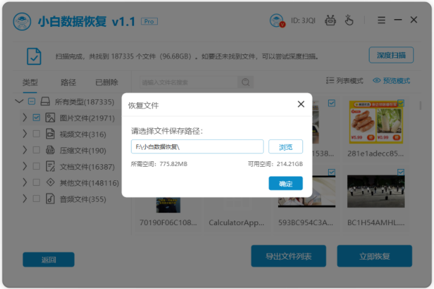
Task: Uncheck the 593BC954C3A thumbnail checkbox
Action: pyautogui.click(x=332, y=173)
